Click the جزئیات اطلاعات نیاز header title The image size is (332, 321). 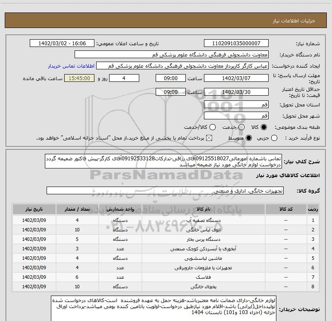pos(294,21)
